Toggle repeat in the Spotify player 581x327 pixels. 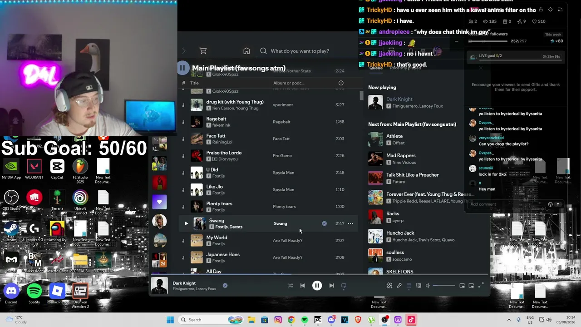pyautogui.click(x=344, y=286)
